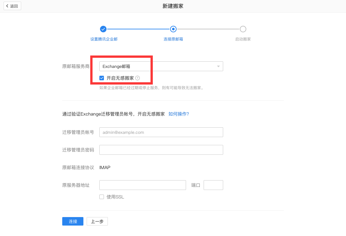Image resolution: width=346 pixels, height=236 pixels.
Task: Click the 如果企业邮箱已经过期 warning note text
Action: pyautogui.click(x=151, y=88)
